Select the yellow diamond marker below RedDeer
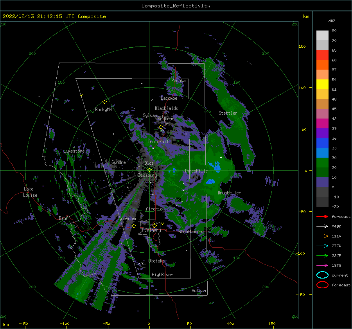 (161, 127)
